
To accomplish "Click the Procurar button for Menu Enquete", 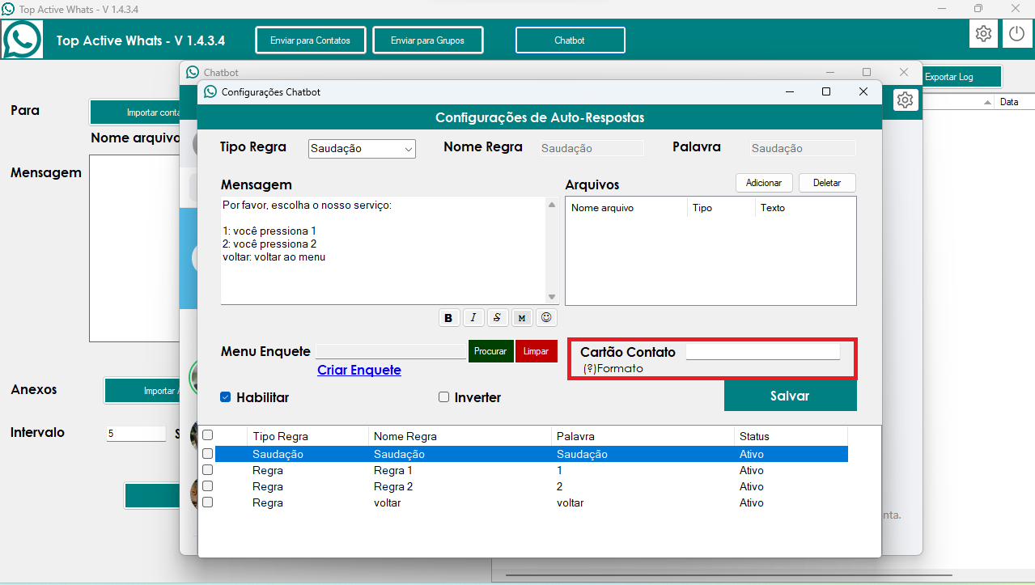I will coord(490,351).
